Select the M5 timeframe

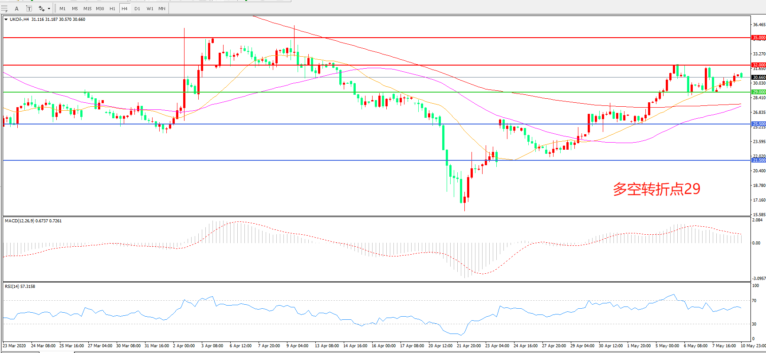pyautogui.click(x=75, y=8)
